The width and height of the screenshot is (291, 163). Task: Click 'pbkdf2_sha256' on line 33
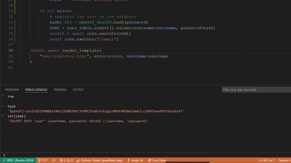click(x=95, y=22)
